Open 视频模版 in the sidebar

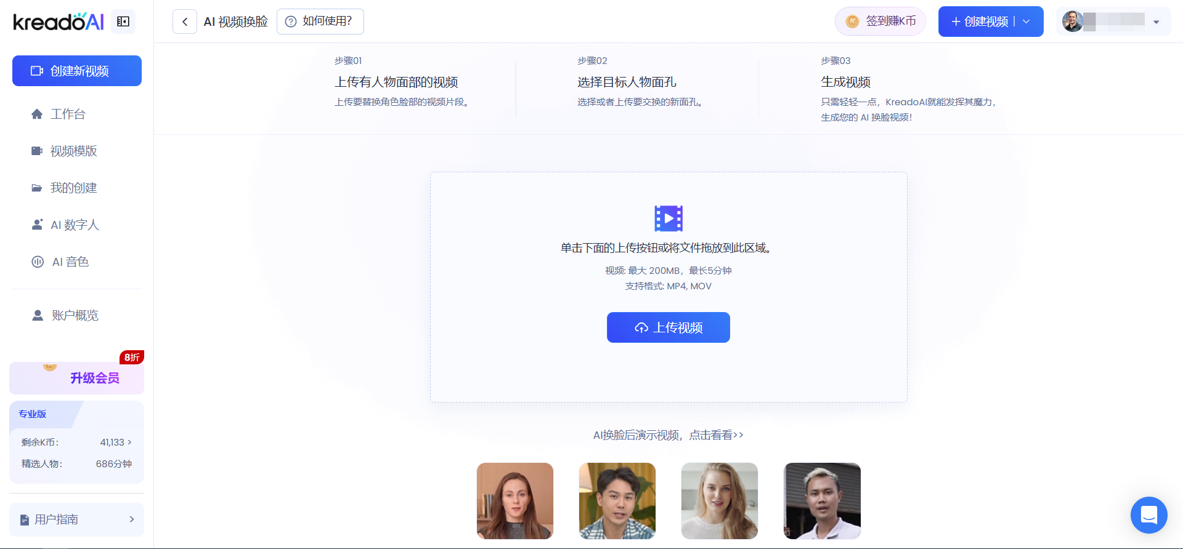pyautogui.click(x=73, y=151)
